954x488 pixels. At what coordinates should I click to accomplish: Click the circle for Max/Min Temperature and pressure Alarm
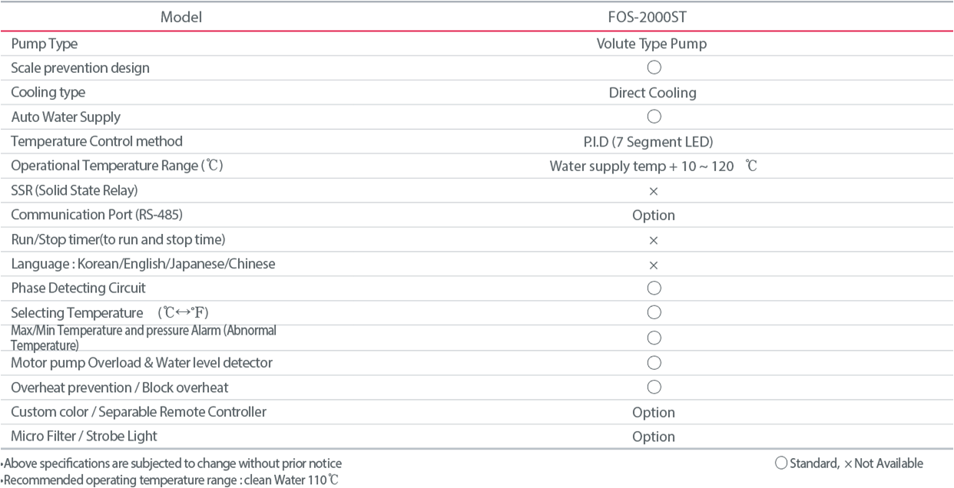[x=654, y=338]
